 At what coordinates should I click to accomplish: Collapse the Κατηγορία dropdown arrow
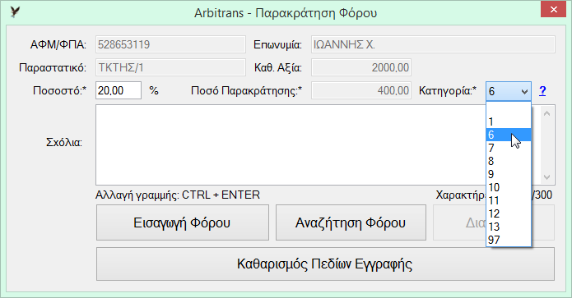coord(524,91)
